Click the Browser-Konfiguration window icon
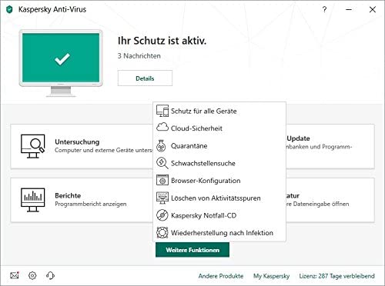This screenshot has width=385, height=286. [x=162, y=180]
